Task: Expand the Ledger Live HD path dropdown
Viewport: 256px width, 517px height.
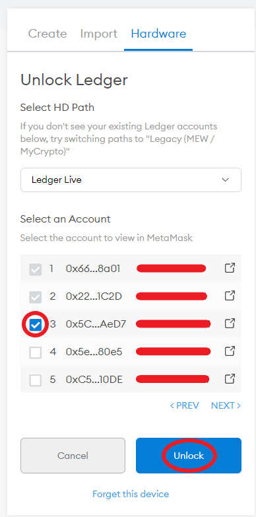Action: (131, 180)
